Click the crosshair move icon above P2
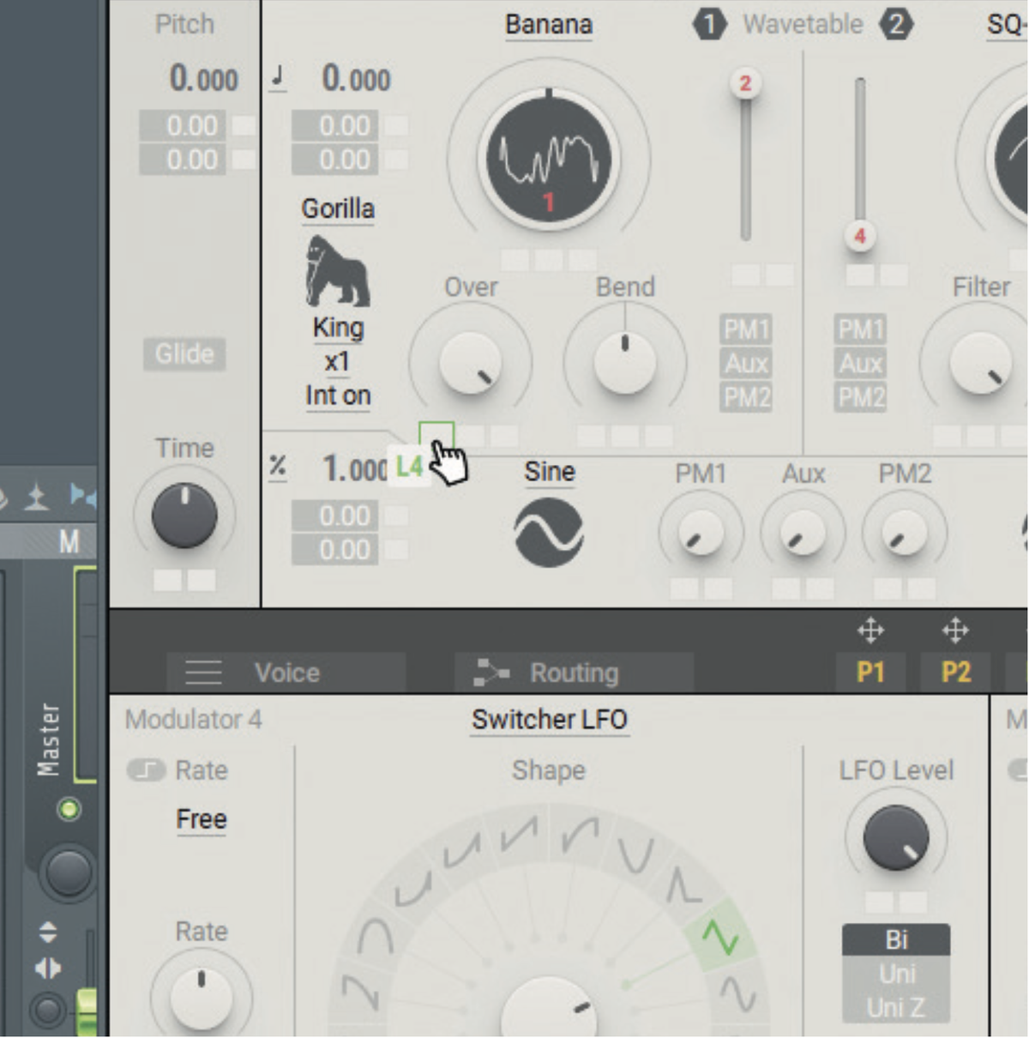Screen dimensions: 1029x1038 [956, 631]
